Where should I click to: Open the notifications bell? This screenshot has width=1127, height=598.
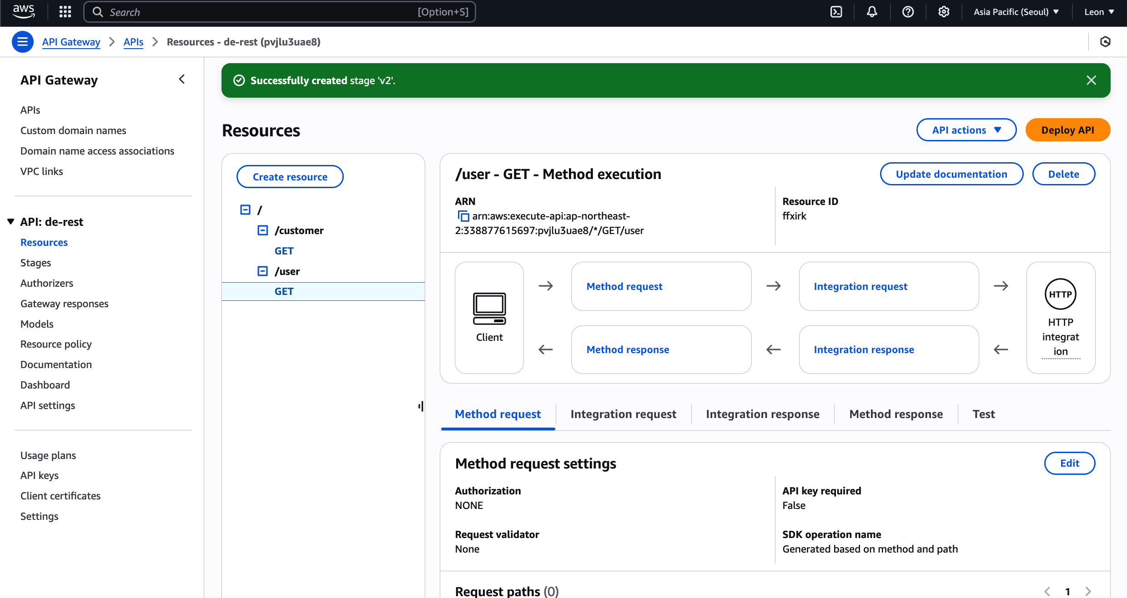coord(872,12)
